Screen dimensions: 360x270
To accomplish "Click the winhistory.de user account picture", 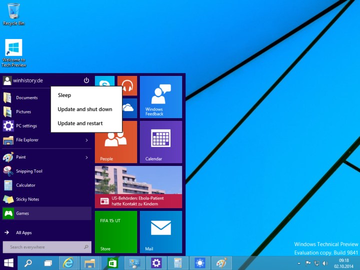I will [7, 80].
